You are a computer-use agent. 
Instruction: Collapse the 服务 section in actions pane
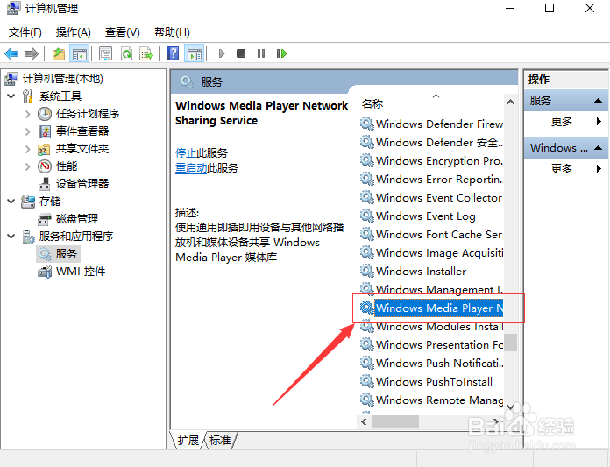[599, 101]
